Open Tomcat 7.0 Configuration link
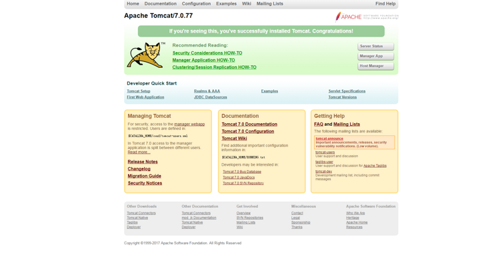This screenshot has width=488, height=261. click(248, 131)
